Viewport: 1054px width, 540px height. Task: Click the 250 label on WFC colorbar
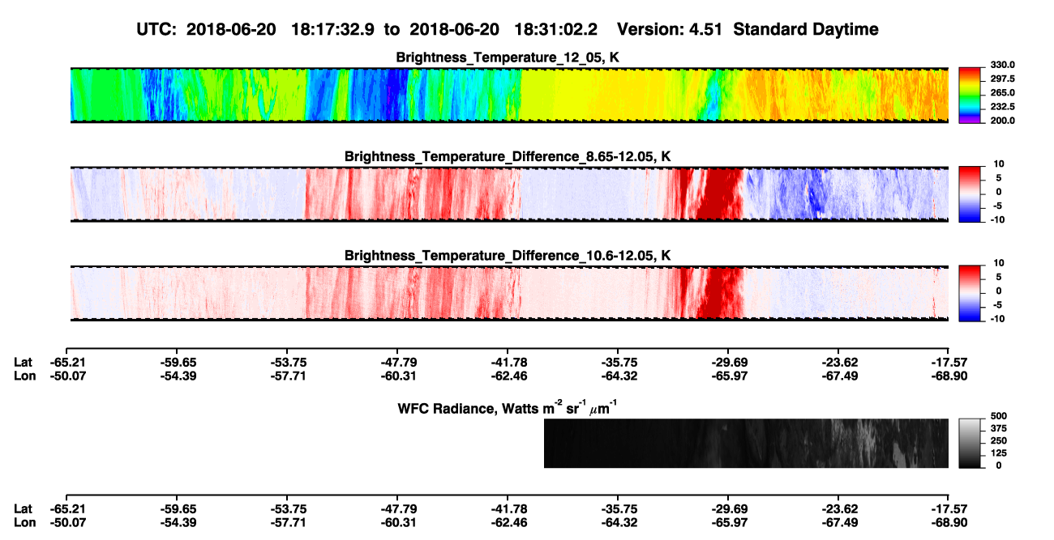[998, 440]
